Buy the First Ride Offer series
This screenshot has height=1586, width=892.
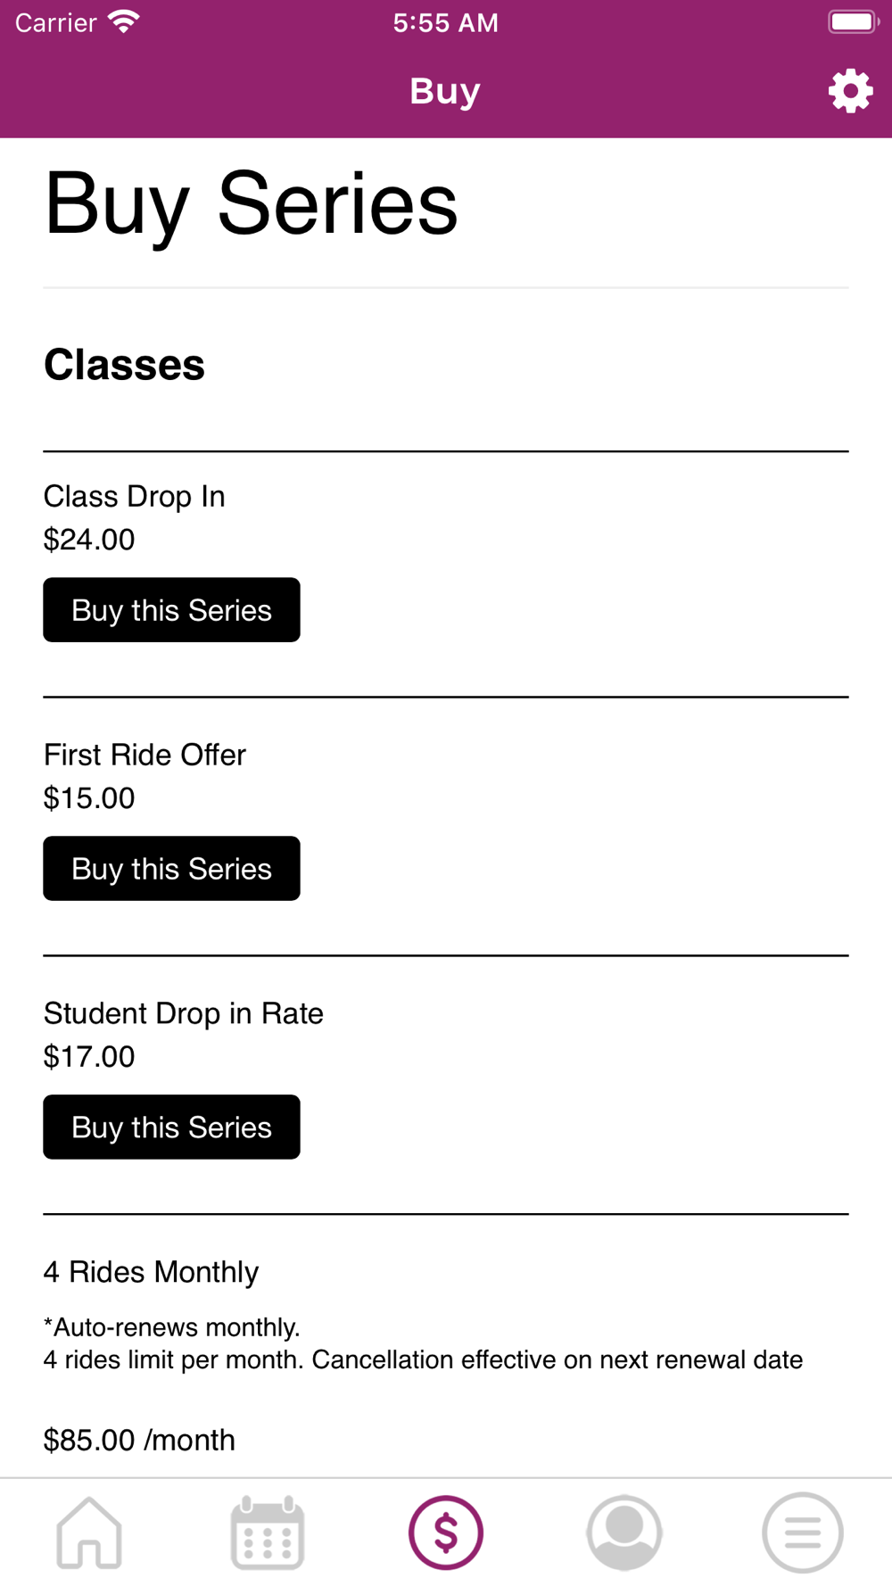click(171, 869)
